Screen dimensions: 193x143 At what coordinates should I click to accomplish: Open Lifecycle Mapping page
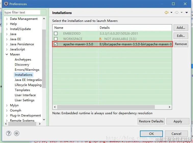pos(28,85)
